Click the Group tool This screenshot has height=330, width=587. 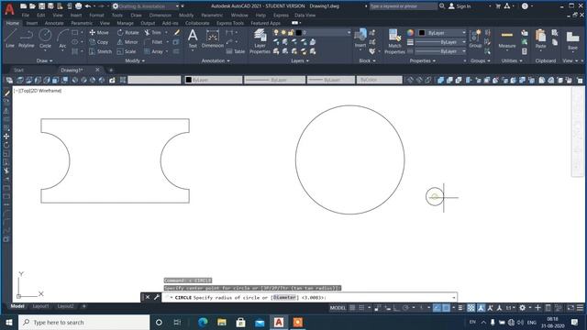475,38
